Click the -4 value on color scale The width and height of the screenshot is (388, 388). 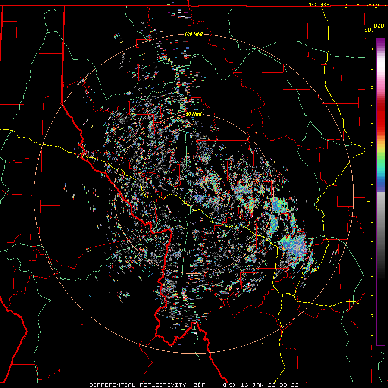coord(370,259)
